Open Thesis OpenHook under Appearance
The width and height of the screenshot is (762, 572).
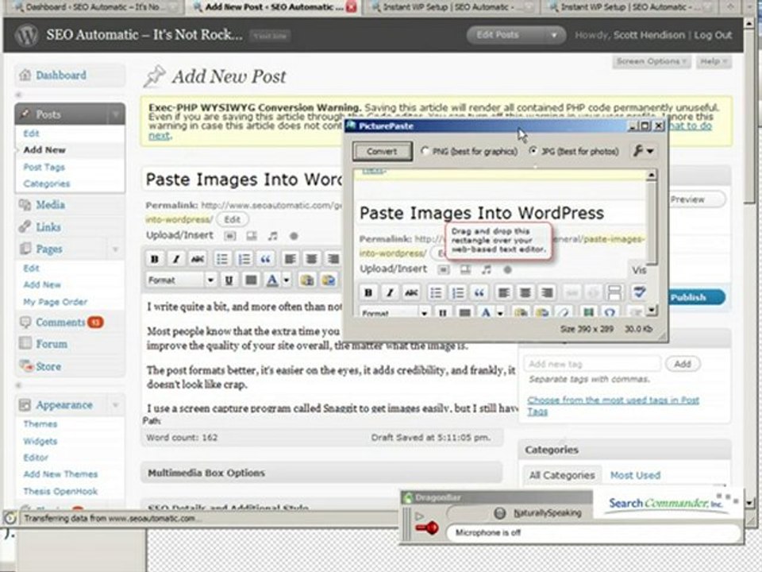tap(60, 491)
